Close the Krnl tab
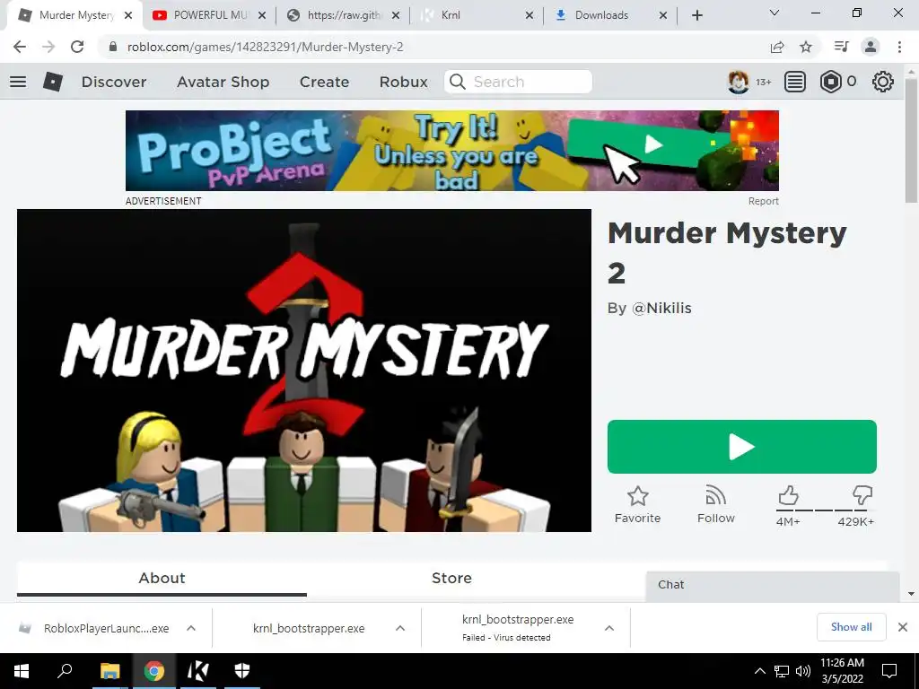919x689 pixels. 530,15
